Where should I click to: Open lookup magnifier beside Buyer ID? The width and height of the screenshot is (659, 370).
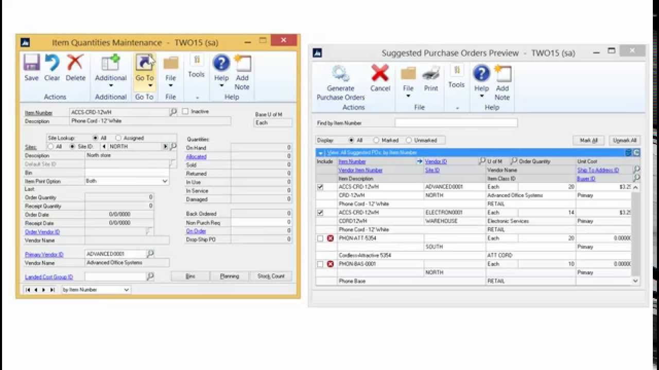pyautogui.click(x=636, y=178)
